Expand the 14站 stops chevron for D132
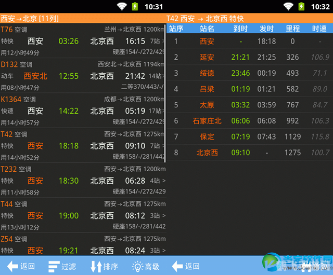Image resolution: width=333 pixels, height=275 pixels. click(x=164, y=76)
